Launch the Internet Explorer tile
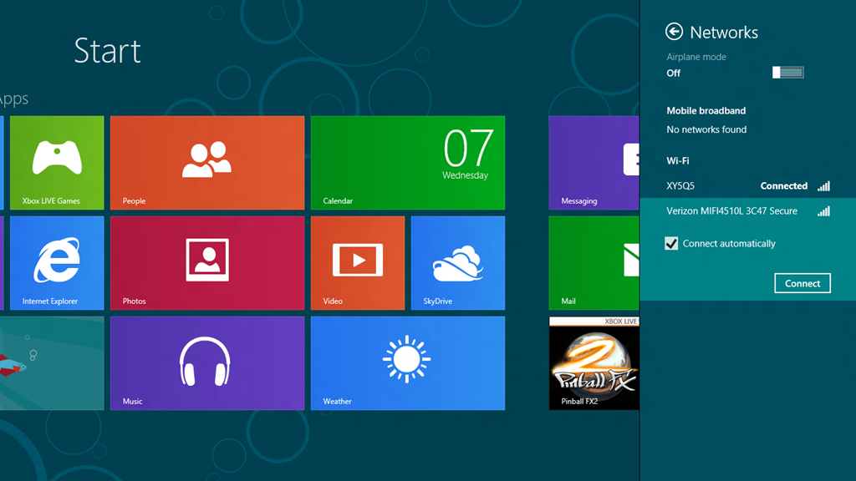This screenshot has width=856, height=481. (x=57, y=263)
